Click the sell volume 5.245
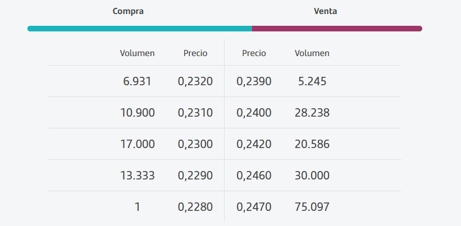461x226 pixels. pyautogui.click(x=312, y=81)
